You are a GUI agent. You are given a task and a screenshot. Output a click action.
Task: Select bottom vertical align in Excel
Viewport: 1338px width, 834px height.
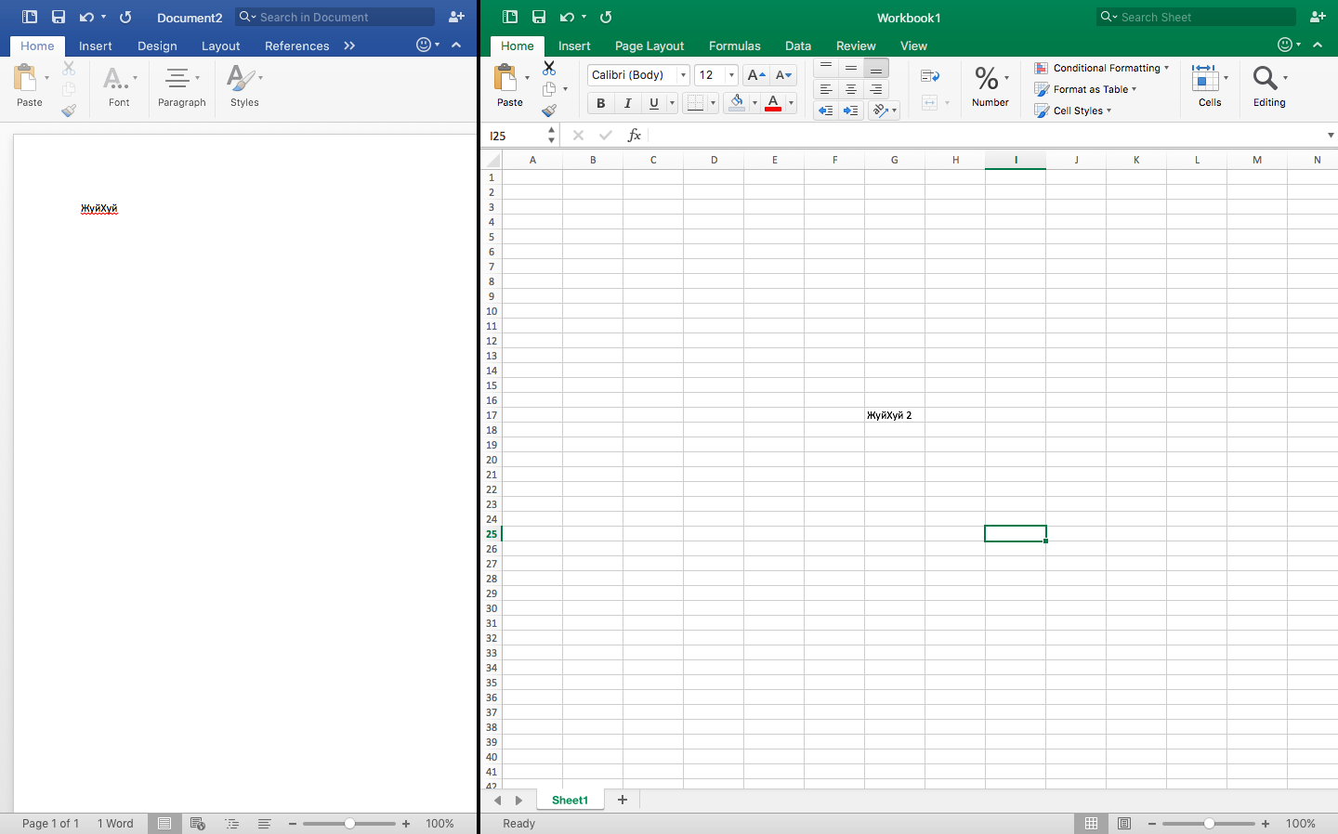[875, 68]
